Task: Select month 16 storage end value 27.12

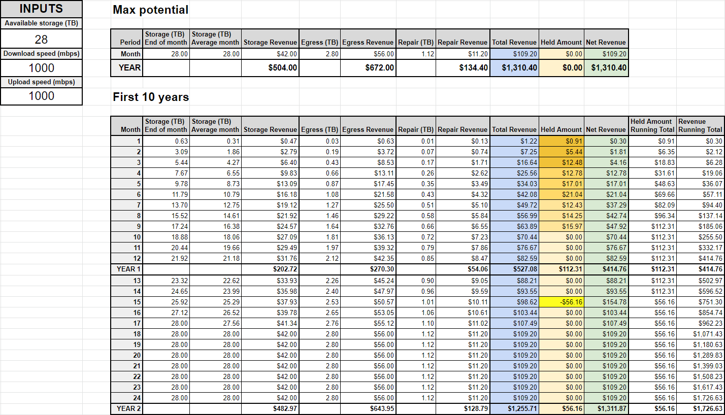Action: 166,313
